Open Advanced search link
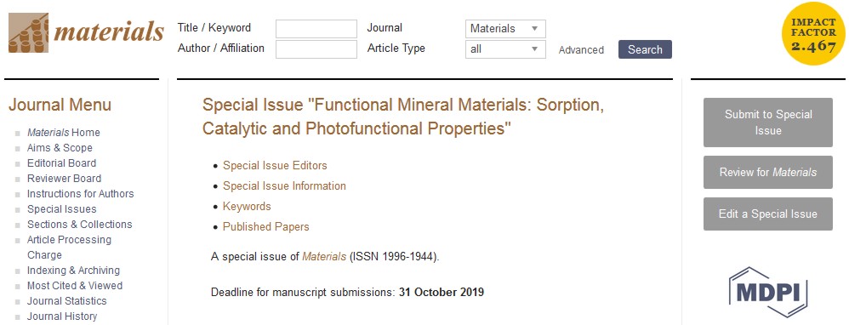The height and width of the screenshot is (325, 849). (x=581, y=50)
